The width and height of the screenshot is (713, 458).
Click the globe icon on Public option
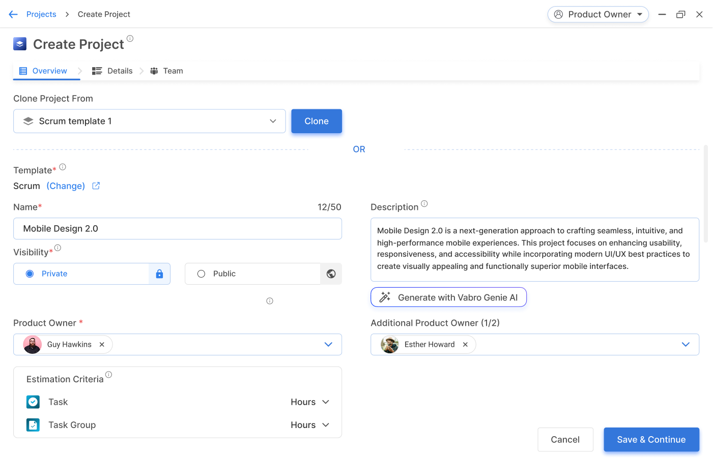pyautogui.click(x=331, y=274)
